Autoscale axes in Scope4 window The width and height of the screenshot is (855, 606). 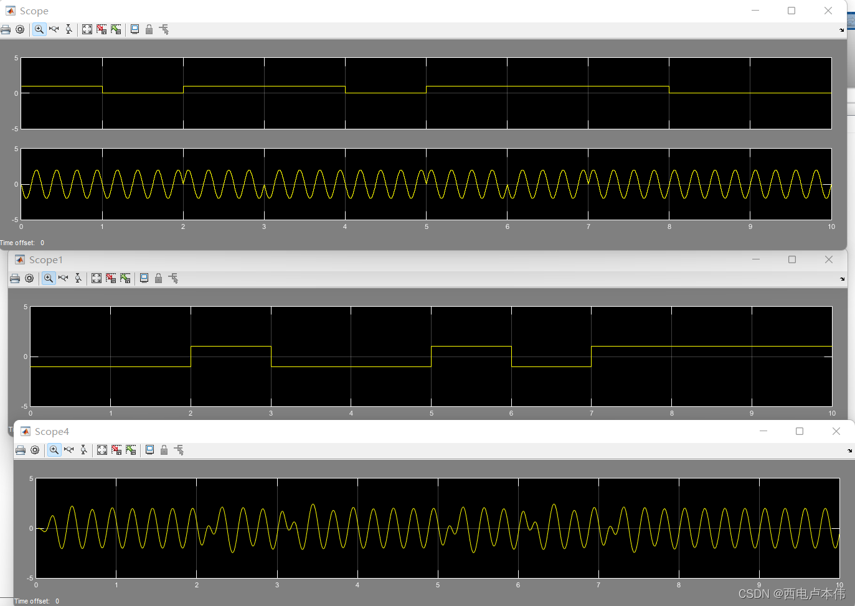click(102, 450)
